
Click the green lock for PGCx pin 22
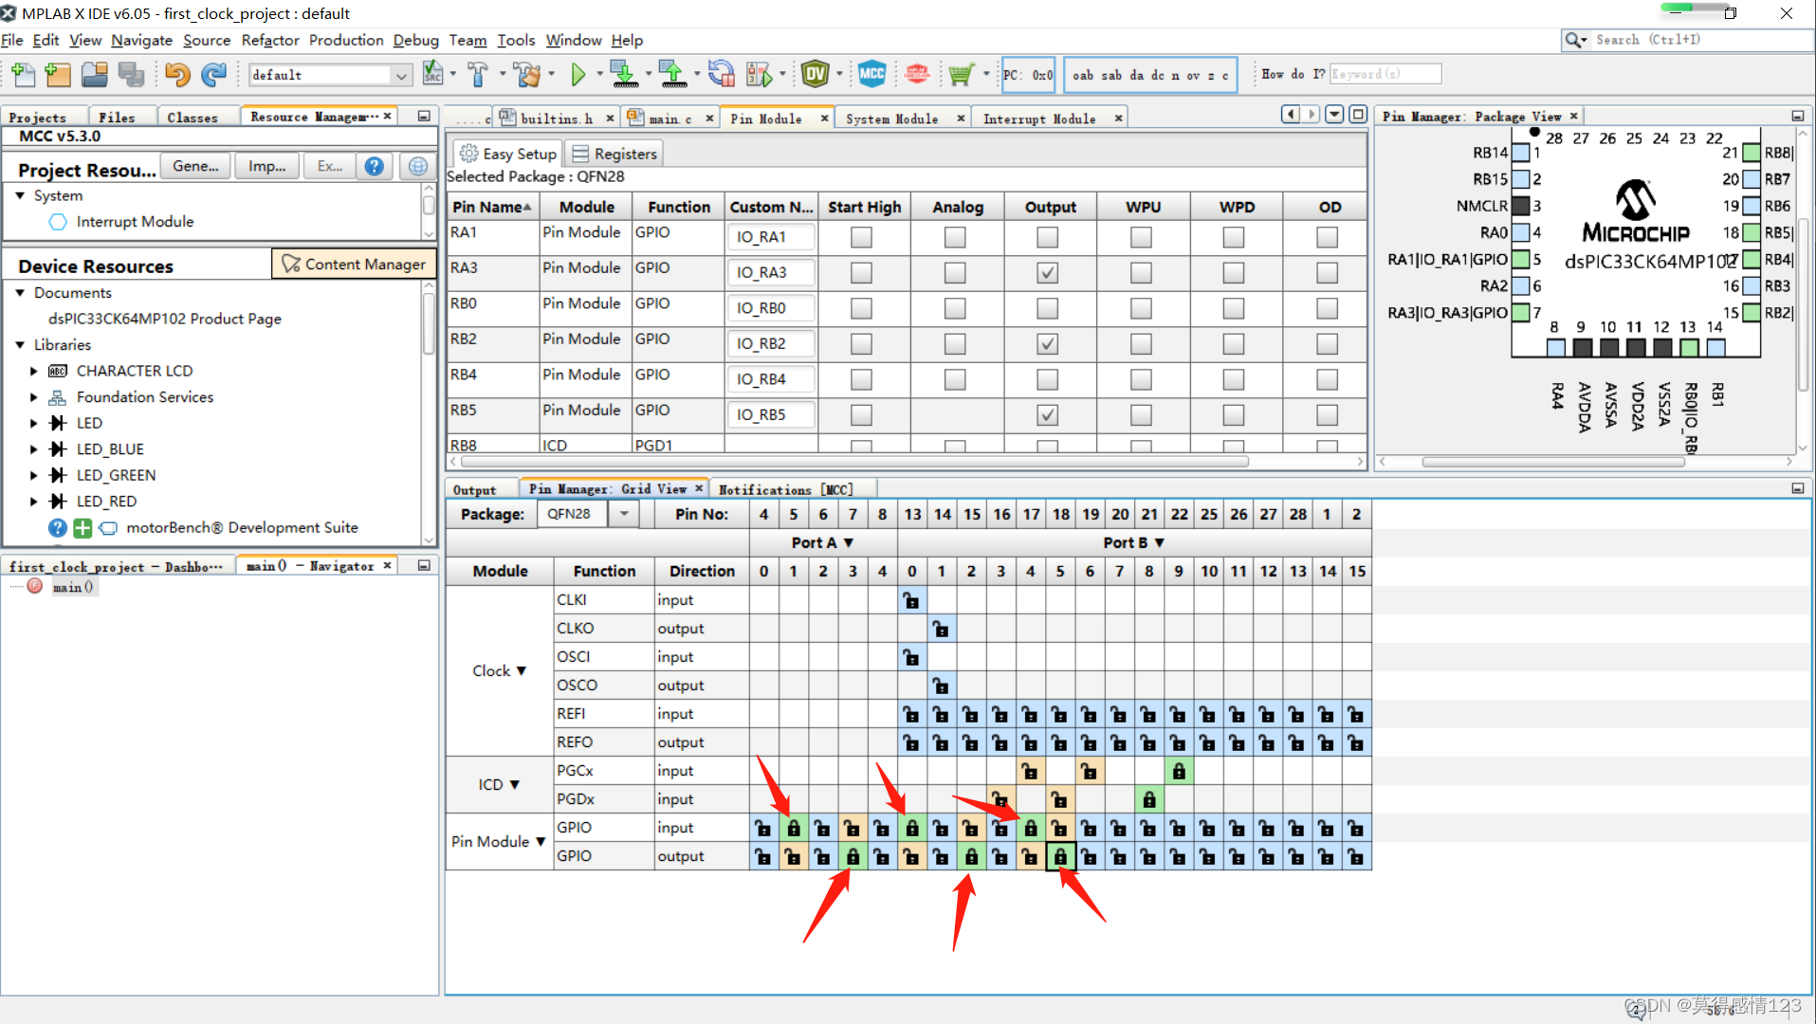1179,771
